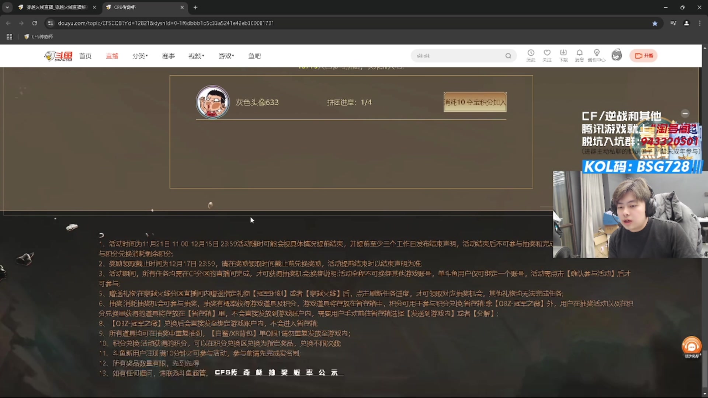Close the CFS传奇杯 tab
The height and width of the screenshot is (398, 708).
coord(182,7)
